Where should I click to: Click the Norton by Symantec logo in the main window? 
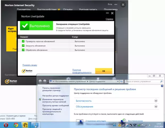pyautogui.click(x=11, y=81)
